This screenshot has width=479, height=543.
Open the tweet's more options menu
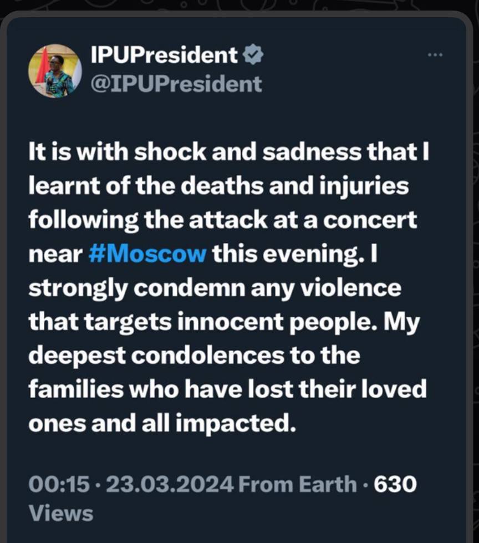(436, 54)
